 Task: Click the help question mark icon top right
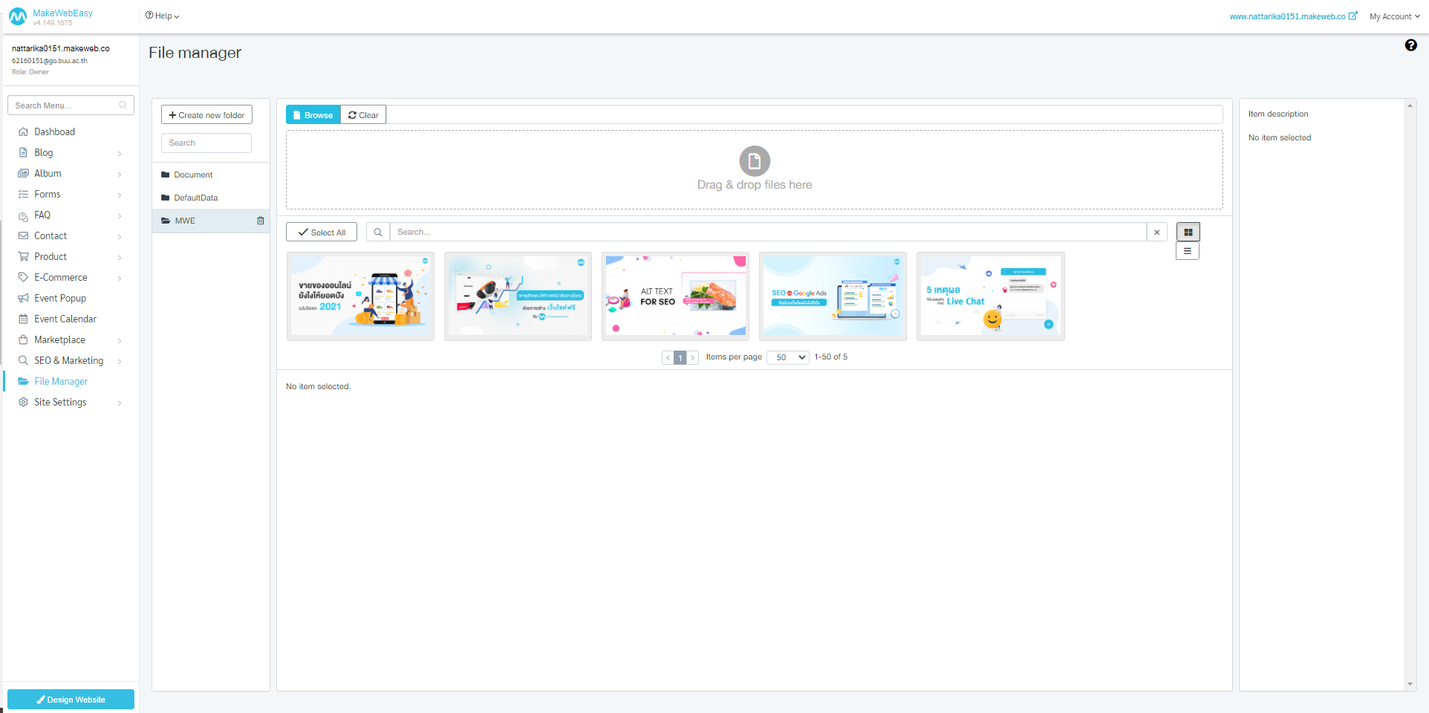(1410, 45)
